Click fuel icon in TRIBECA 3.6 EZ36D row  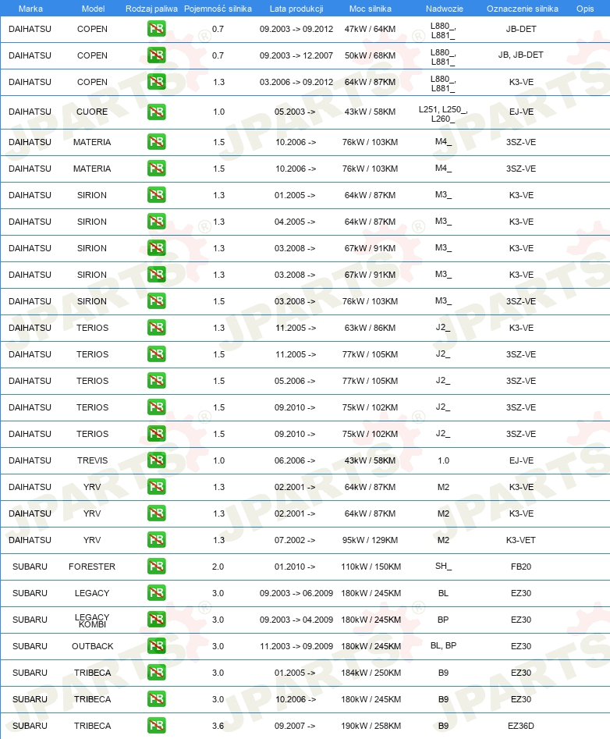[156, 725]
